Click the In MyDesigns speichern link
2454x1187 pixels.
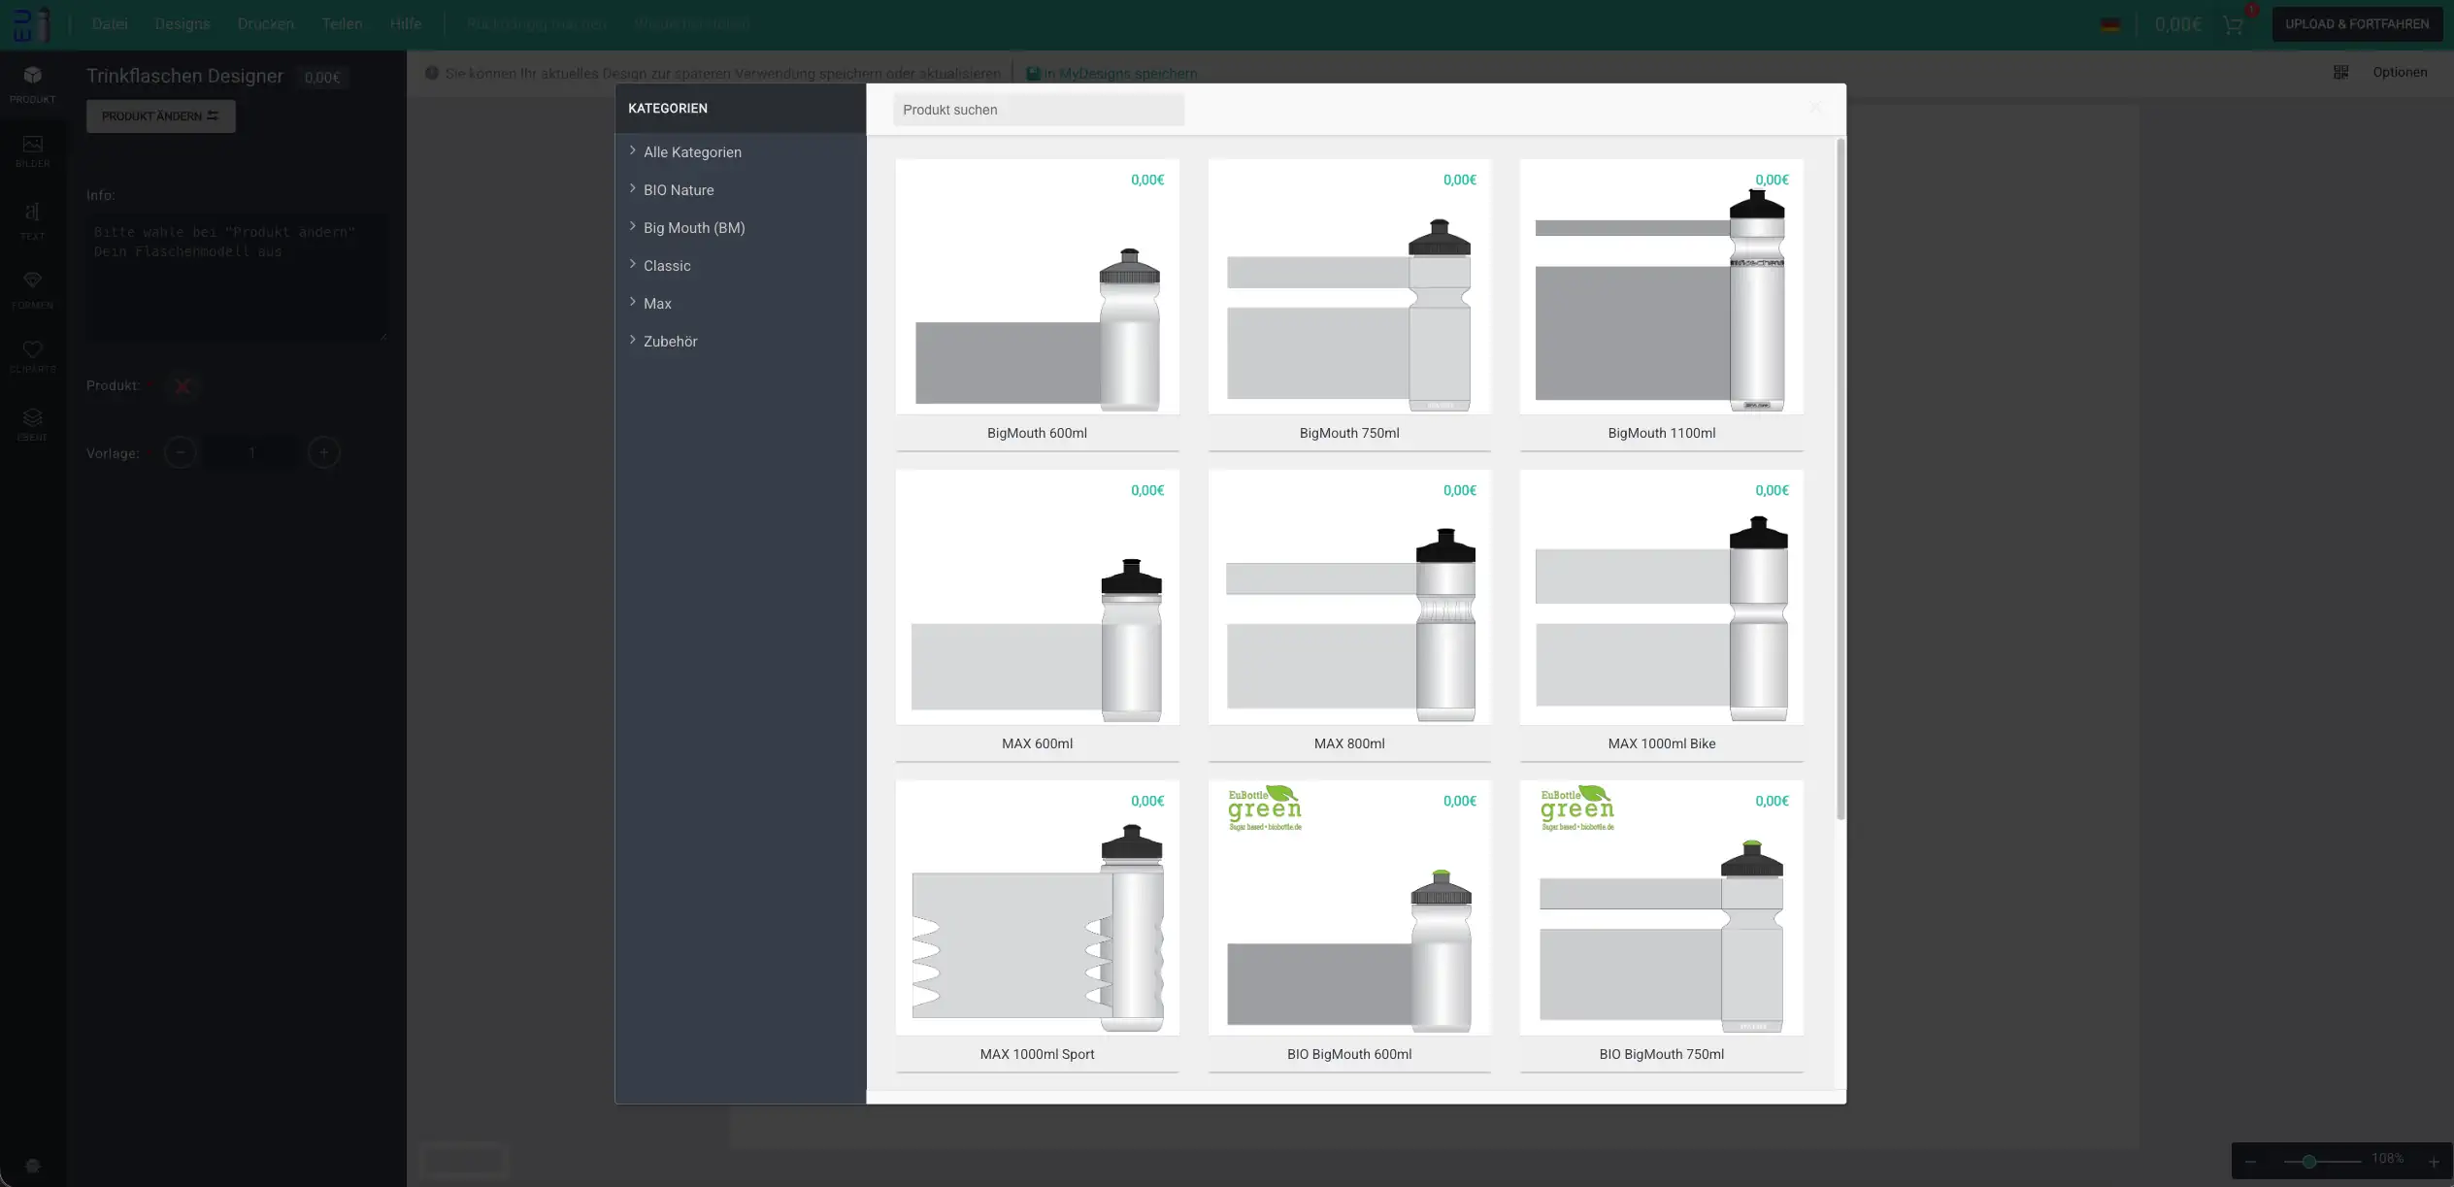coord(1111,74)
